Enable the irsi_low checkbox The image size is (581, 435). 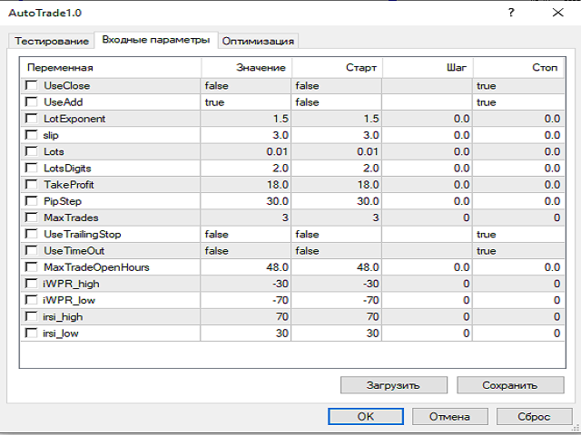pos(32,333)
